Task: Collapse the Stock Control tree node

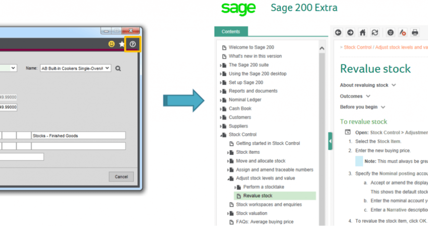Action: pos(221,135)
